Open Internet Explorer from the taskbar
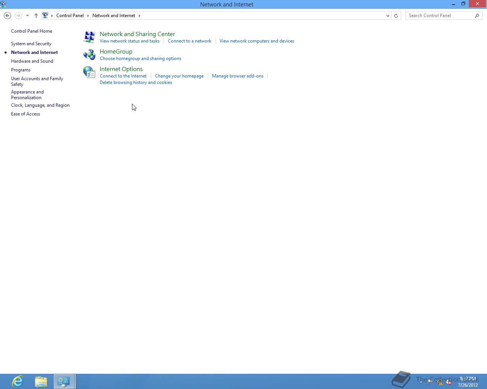Screen dimensions: 487x389 pyautogui.click(x=18, y=381)
